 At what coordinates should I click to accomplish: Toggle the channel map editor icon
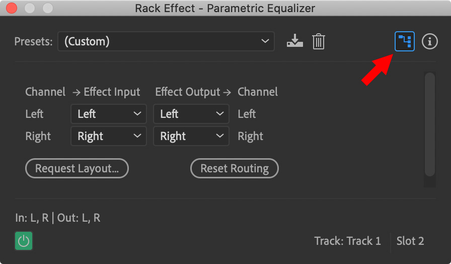[404, 41]
